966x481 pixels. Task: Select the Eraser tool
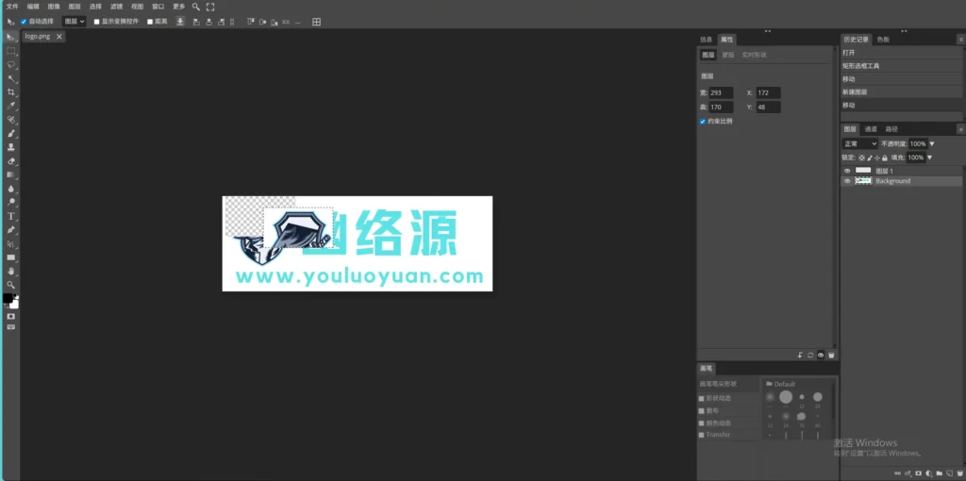tap(11, 161)
